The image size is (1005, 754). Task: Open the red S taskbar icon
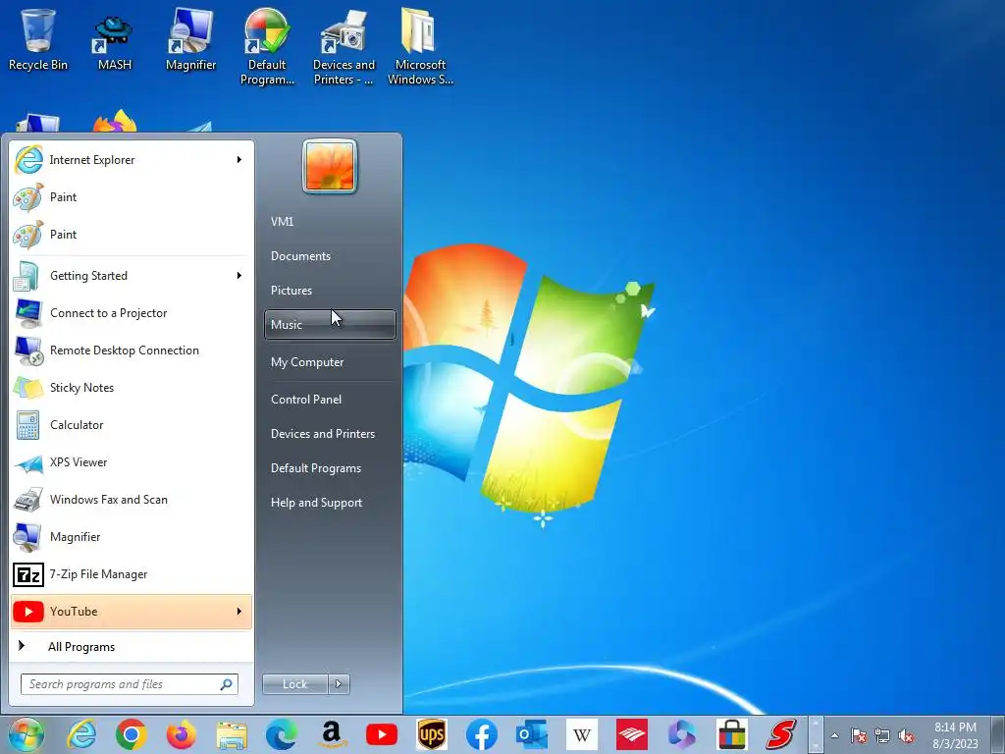tap(781, 734)
